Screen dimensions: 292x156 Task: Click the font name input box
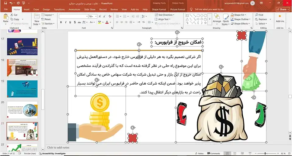[74, 16]
